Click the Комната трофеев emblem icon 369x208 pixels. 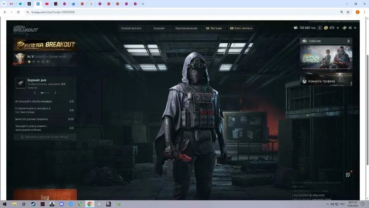tap(304, 81)
